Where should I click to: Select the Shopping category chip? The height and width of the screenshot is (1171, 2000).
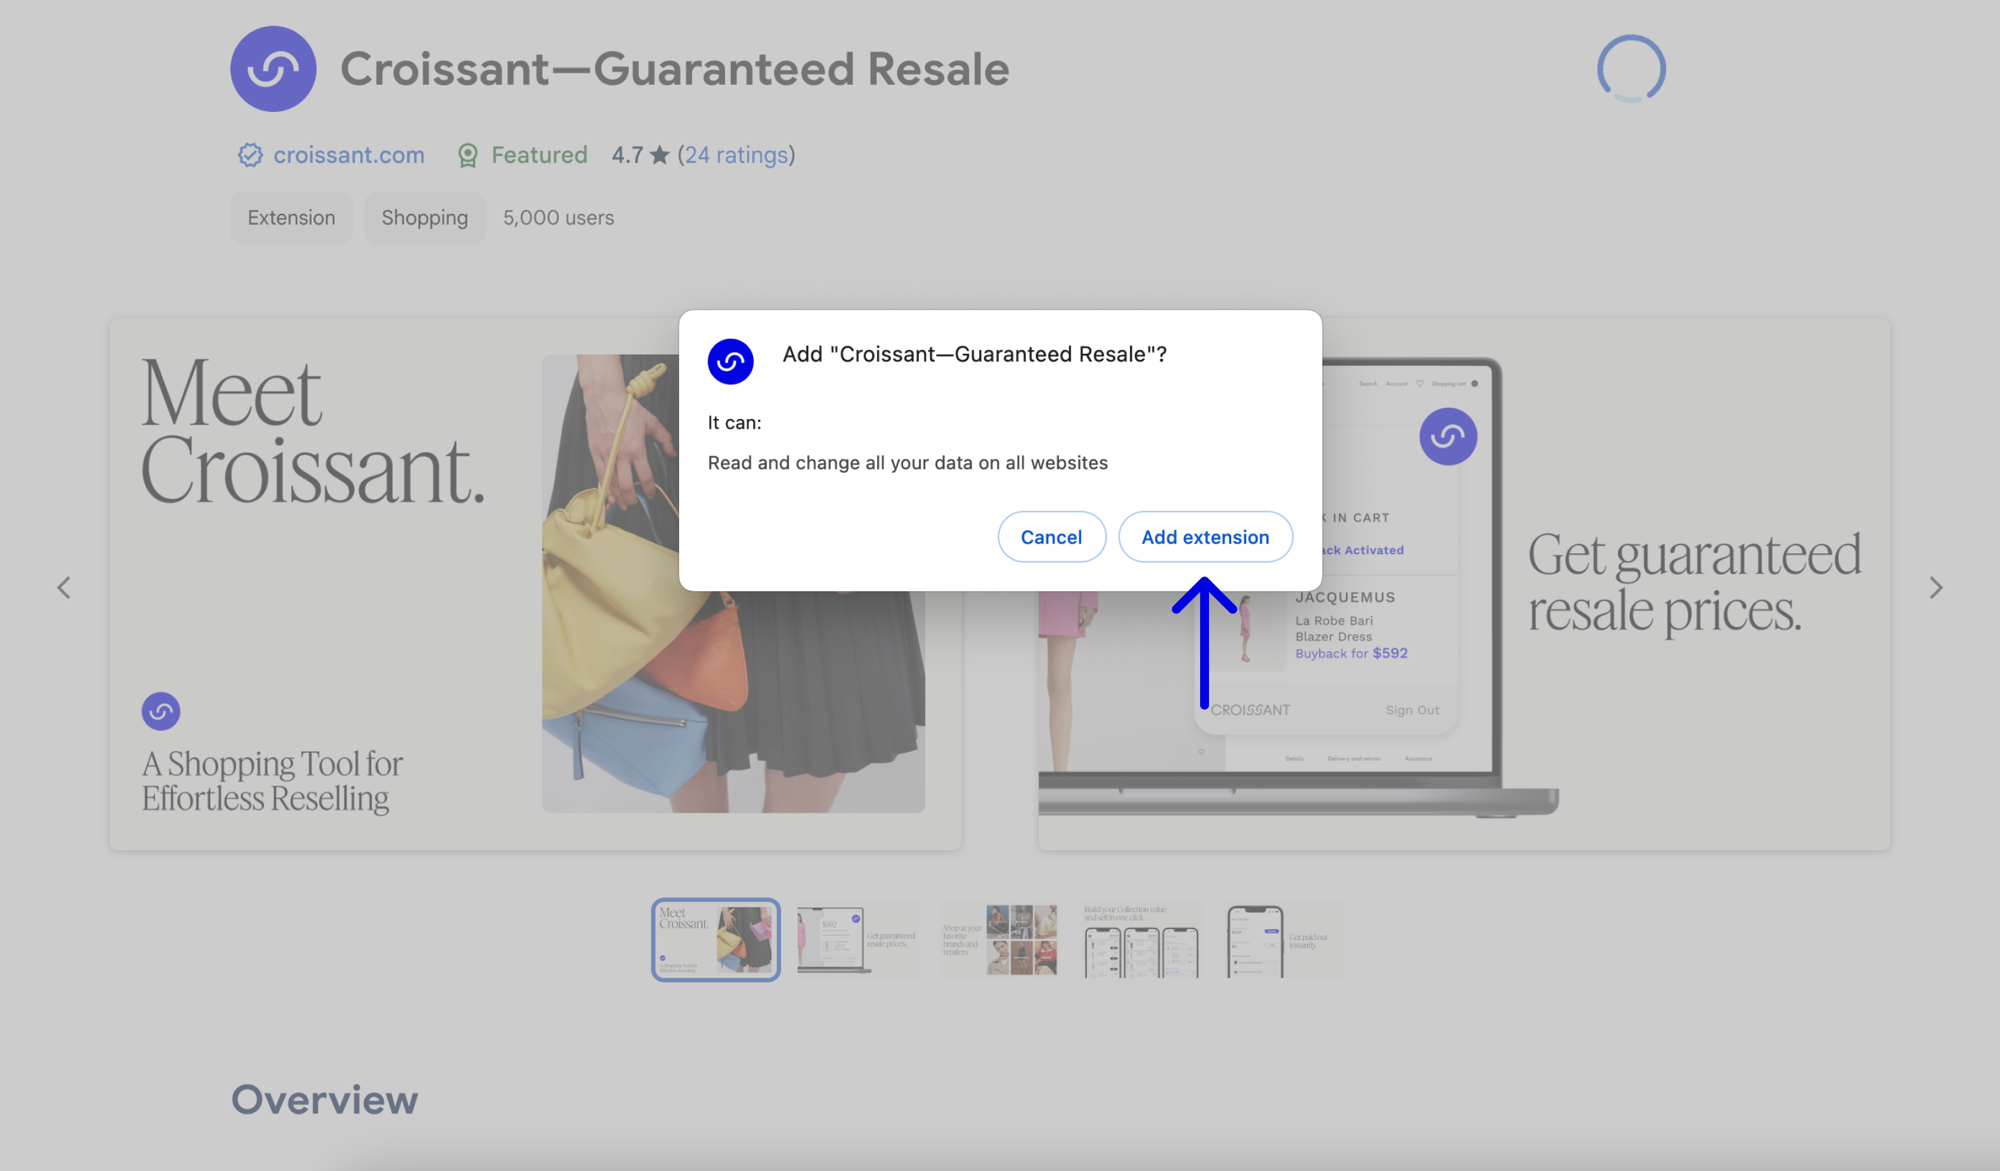424,217
